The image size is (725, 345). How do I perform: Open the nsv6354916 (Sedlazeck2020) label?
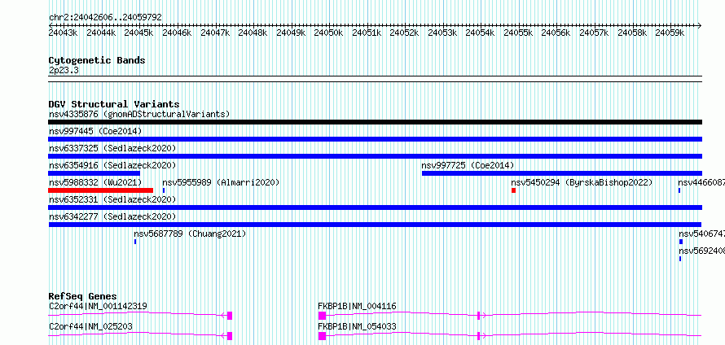click(112, 165)
